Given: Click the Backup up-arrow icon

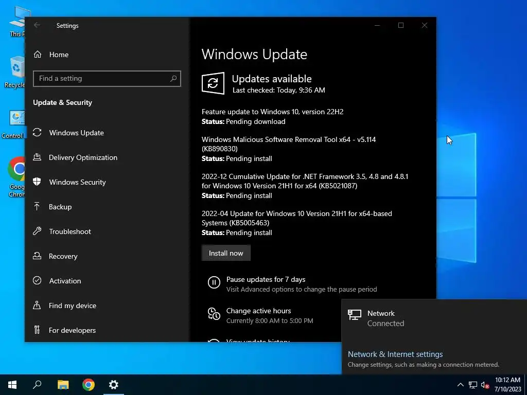Looking at the screenshot, I should [37, 206].
